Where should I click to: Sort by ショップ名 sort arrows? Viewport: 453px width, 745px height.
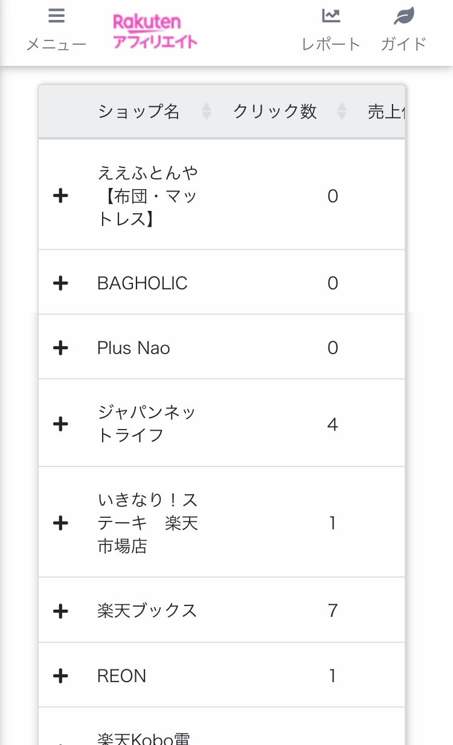click(x=207, y=111)
